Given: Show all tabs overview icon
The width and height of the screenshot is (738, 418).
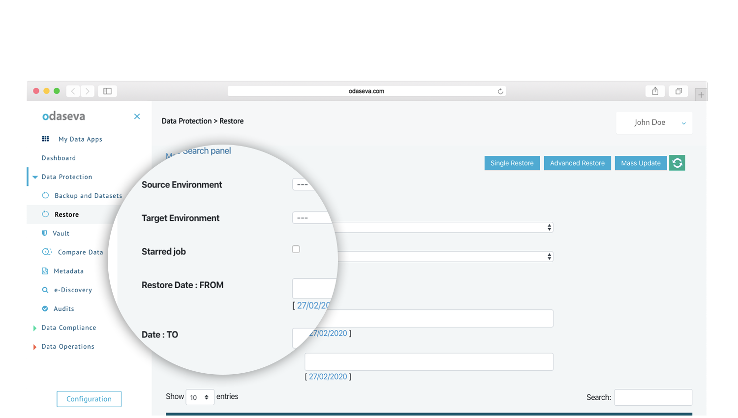Looking at the screenshot, I should tap(678, 91).
